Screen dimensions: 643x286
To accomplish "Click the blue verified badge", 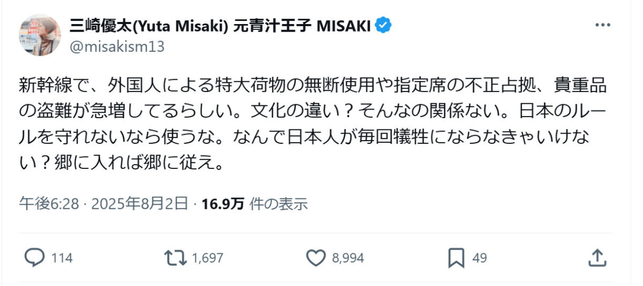I will click(x=383, y=25).
